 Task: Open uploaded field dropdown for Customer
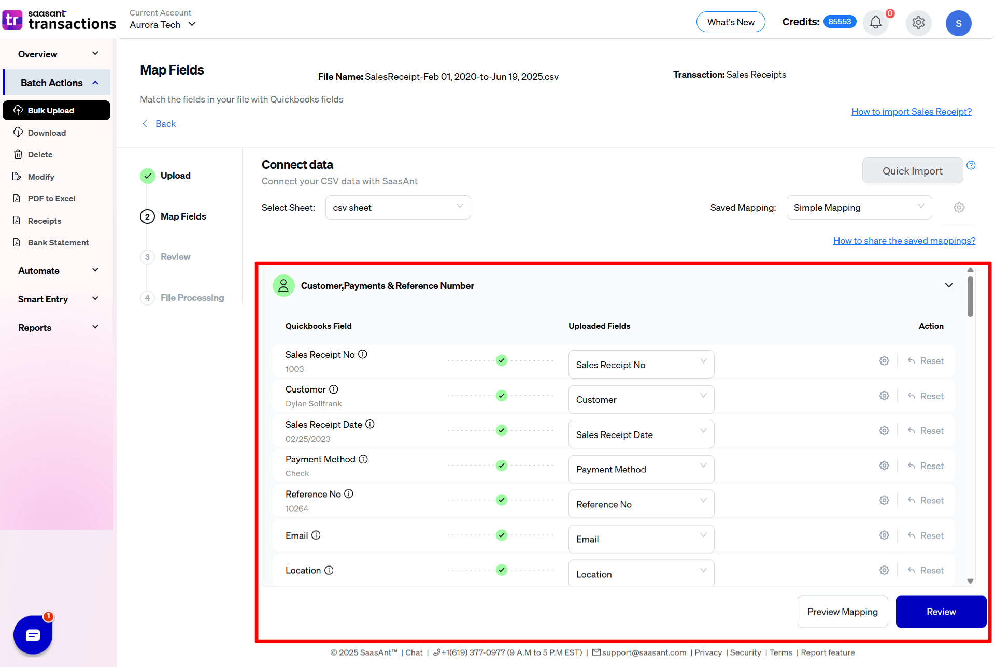(641, 399)
